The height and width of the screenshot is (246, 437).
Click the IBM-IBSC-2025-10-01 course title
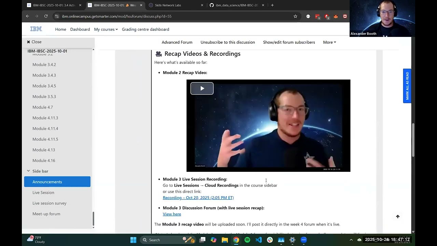pos(47,51)
